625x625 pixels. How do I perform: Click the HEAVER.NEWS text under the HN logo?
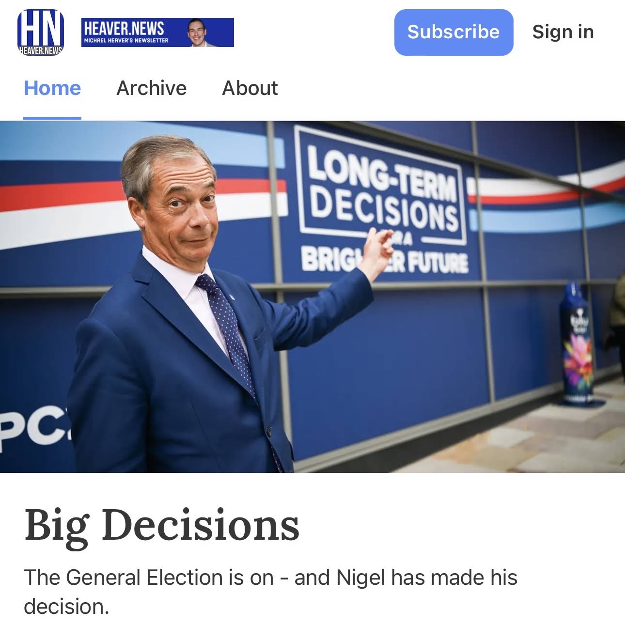(40, 50)
